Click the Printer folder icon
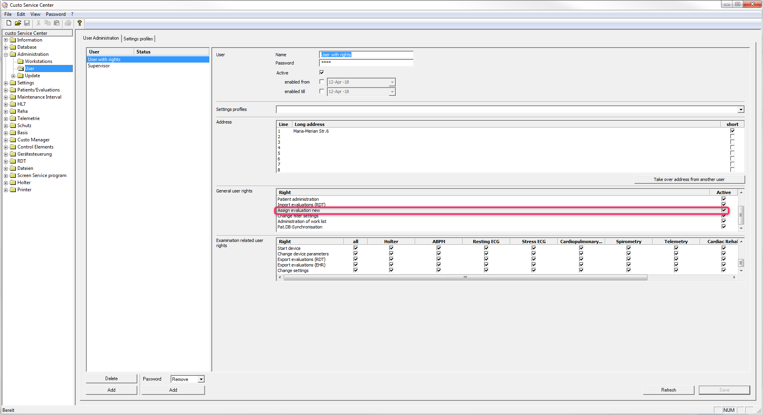Viewport: 763px width, 415px height. click(x=13, y=190)
